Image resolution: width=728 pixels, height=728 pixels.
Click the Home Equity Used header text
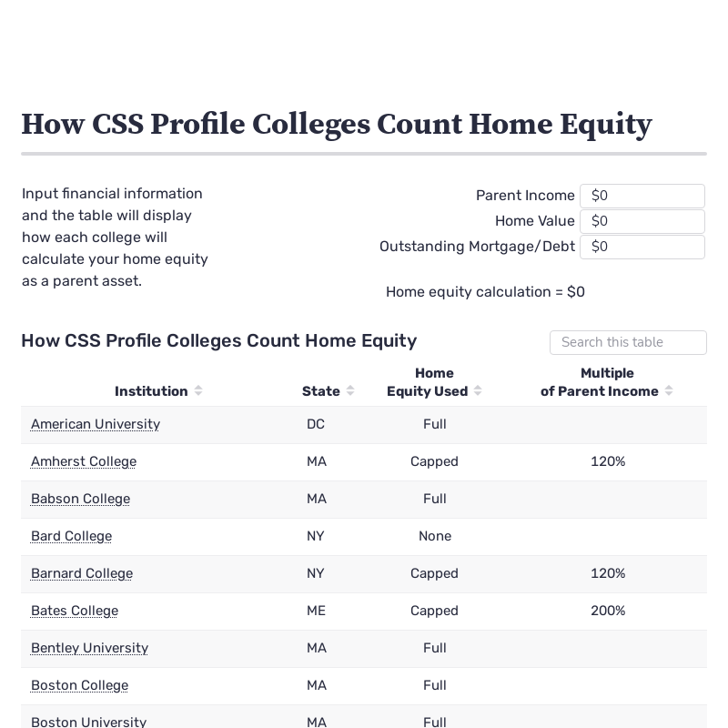[x=428, y=382]
